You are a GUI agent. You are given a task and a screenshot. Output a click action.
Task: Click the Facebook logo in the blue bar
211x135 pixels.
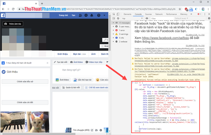(3, 15)
